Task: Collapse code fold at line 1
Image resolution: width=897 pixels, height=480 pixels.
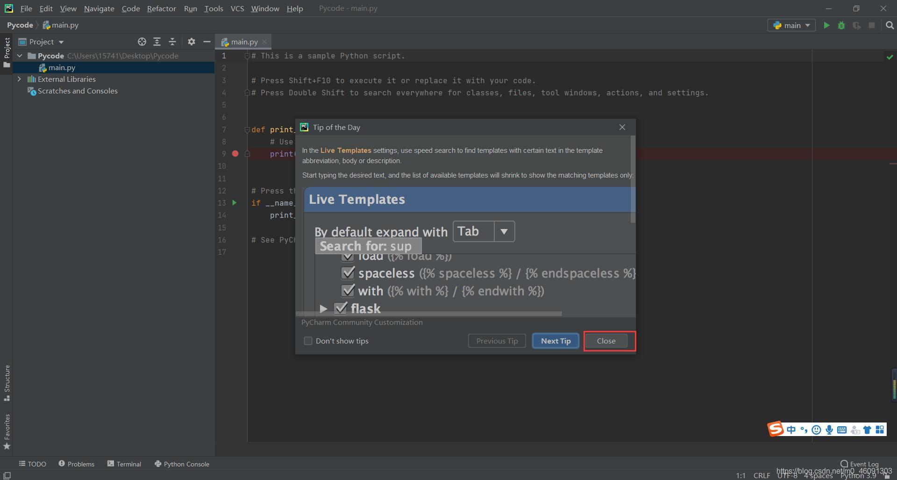Action: [x=247, y=56]
